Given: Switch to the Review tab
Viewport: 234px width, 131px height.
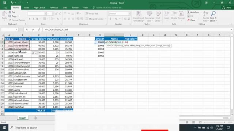Looking at the screenshot, I should click(x=75, y=8).
